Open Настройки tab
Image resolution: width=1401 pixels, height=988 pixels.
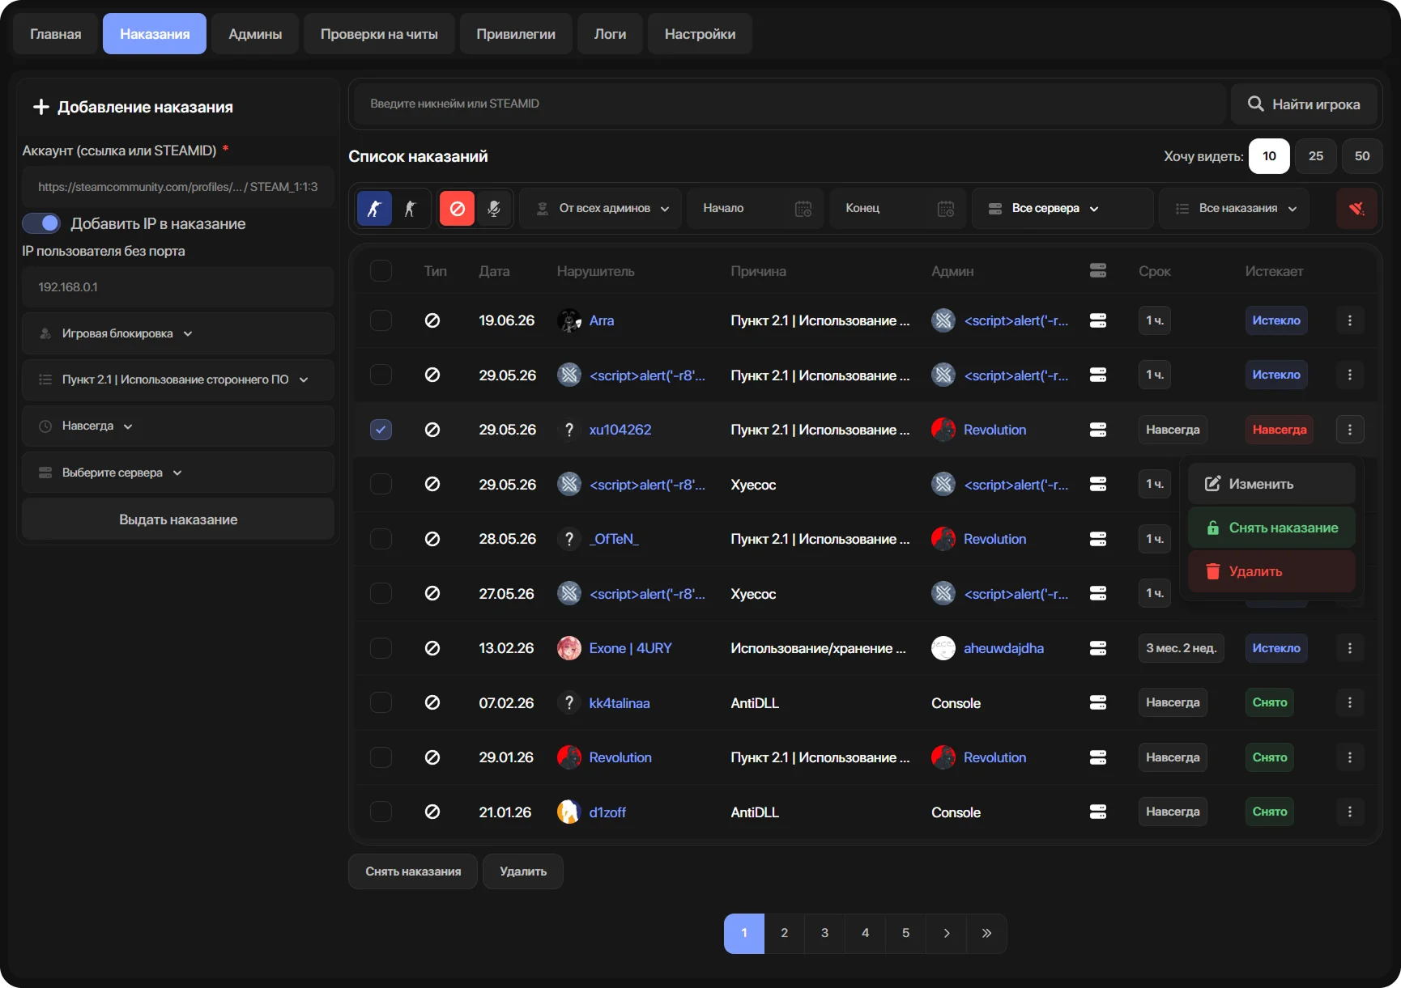point(700,34)
